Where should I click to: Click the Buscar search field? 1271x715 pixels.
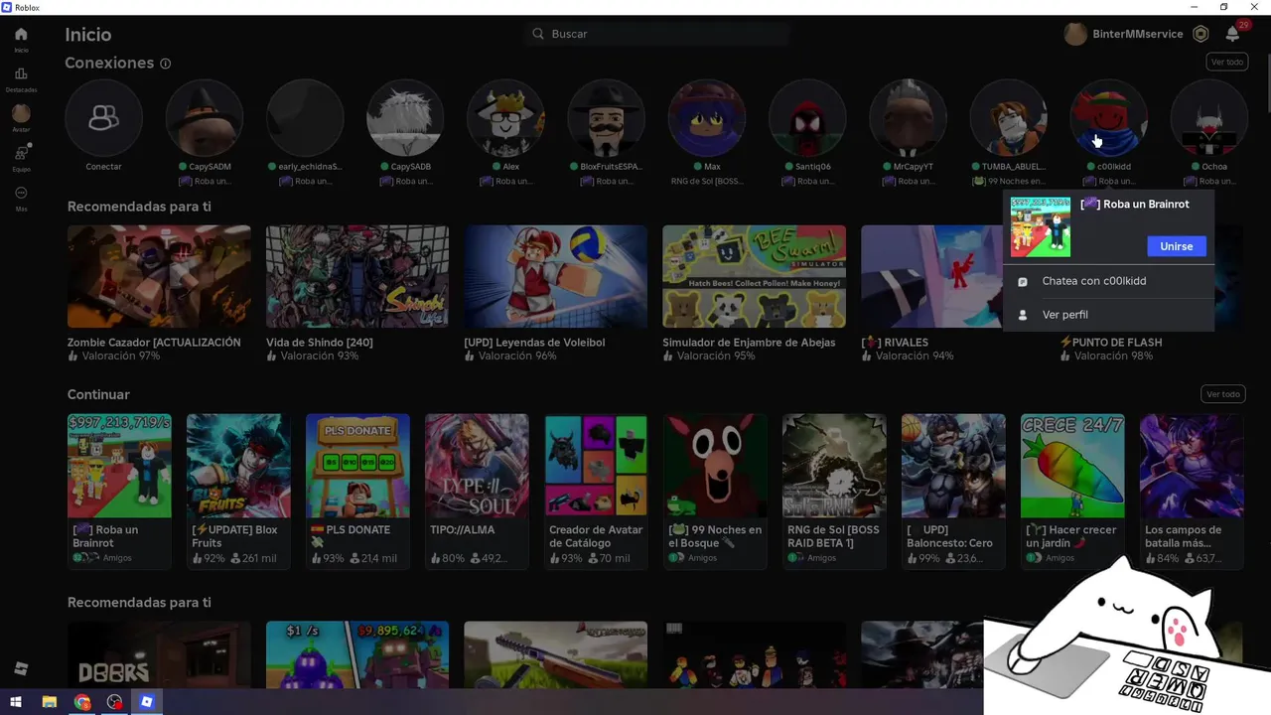(659, 34)
